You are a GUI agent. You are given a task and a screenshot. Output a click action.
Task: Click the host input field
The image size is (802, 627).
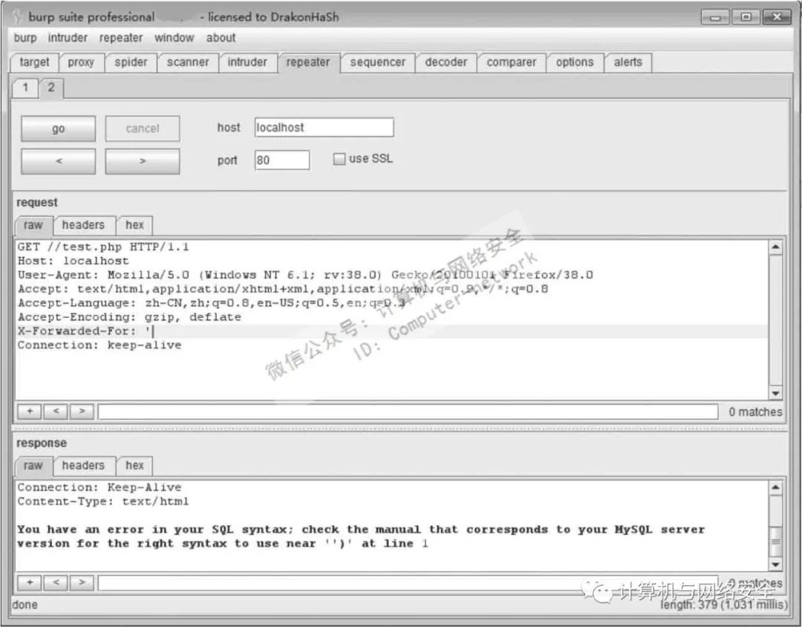pyautogui.click(x=325, y=128)
